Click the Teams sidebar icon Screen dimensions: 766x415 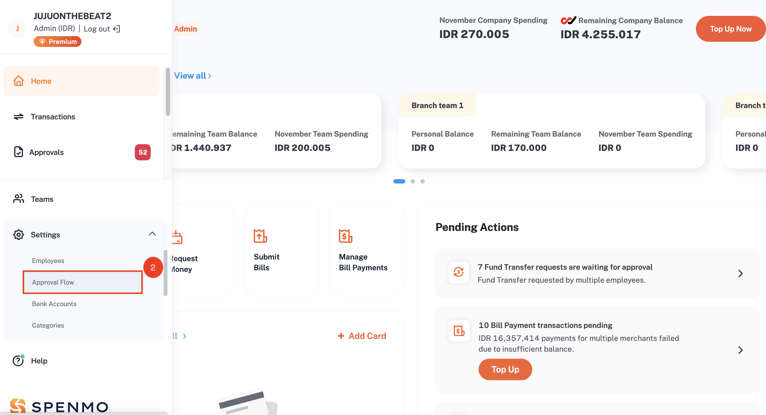point(19,199)
